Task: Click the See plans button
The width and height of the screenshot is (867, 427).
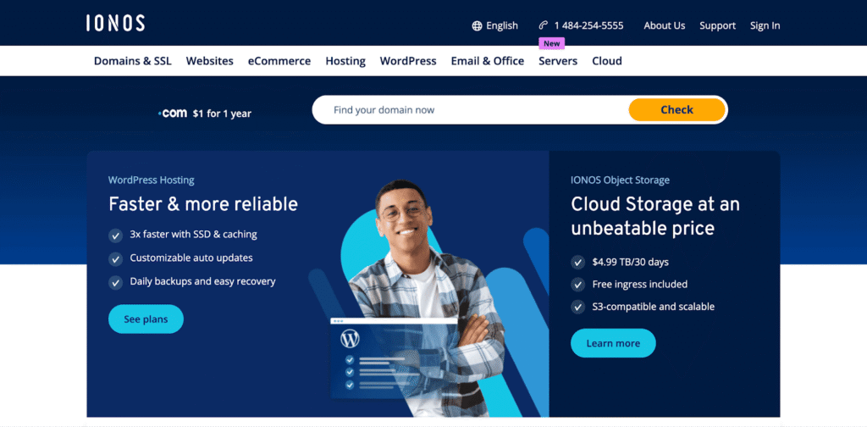Action: pos(146,319)
